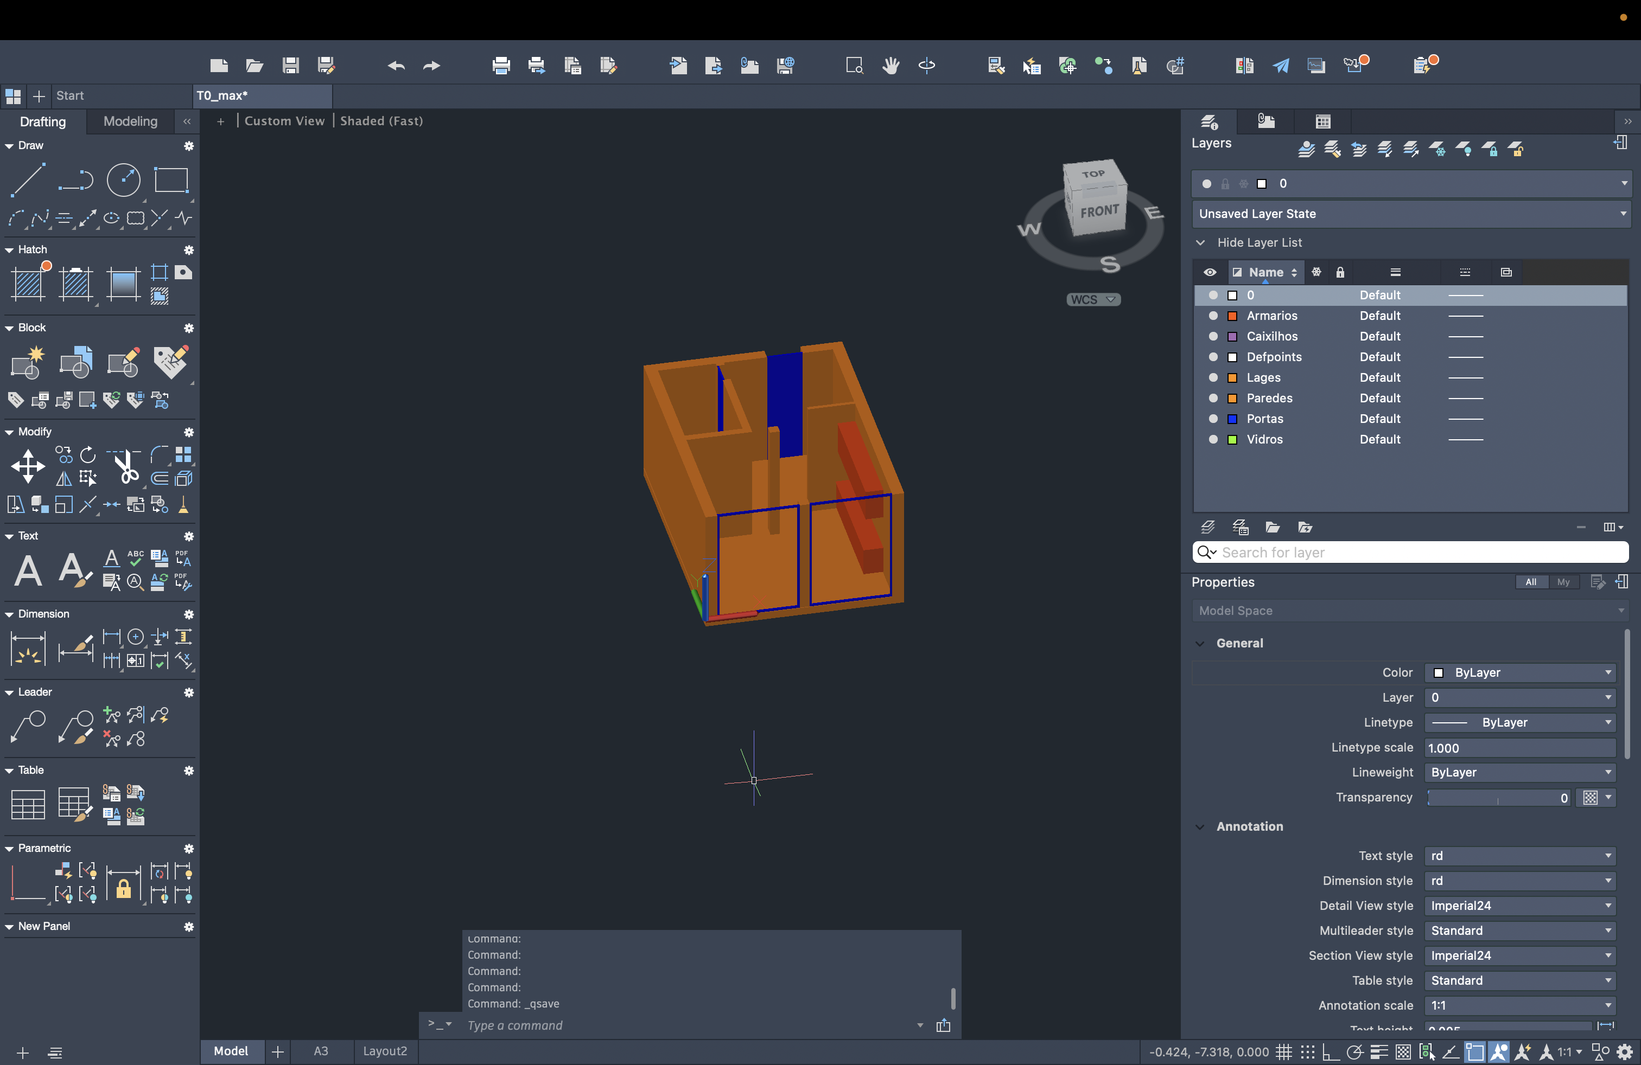This screenshot has height=1065, width=1641.
Task: Switch to the Modeling tab
Action: (130, 121)
